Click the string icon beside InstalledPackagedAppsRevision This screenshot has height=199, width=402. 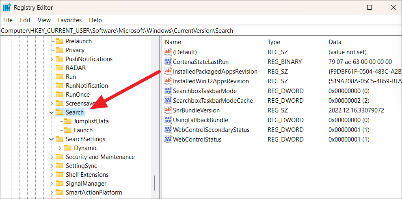168,72
